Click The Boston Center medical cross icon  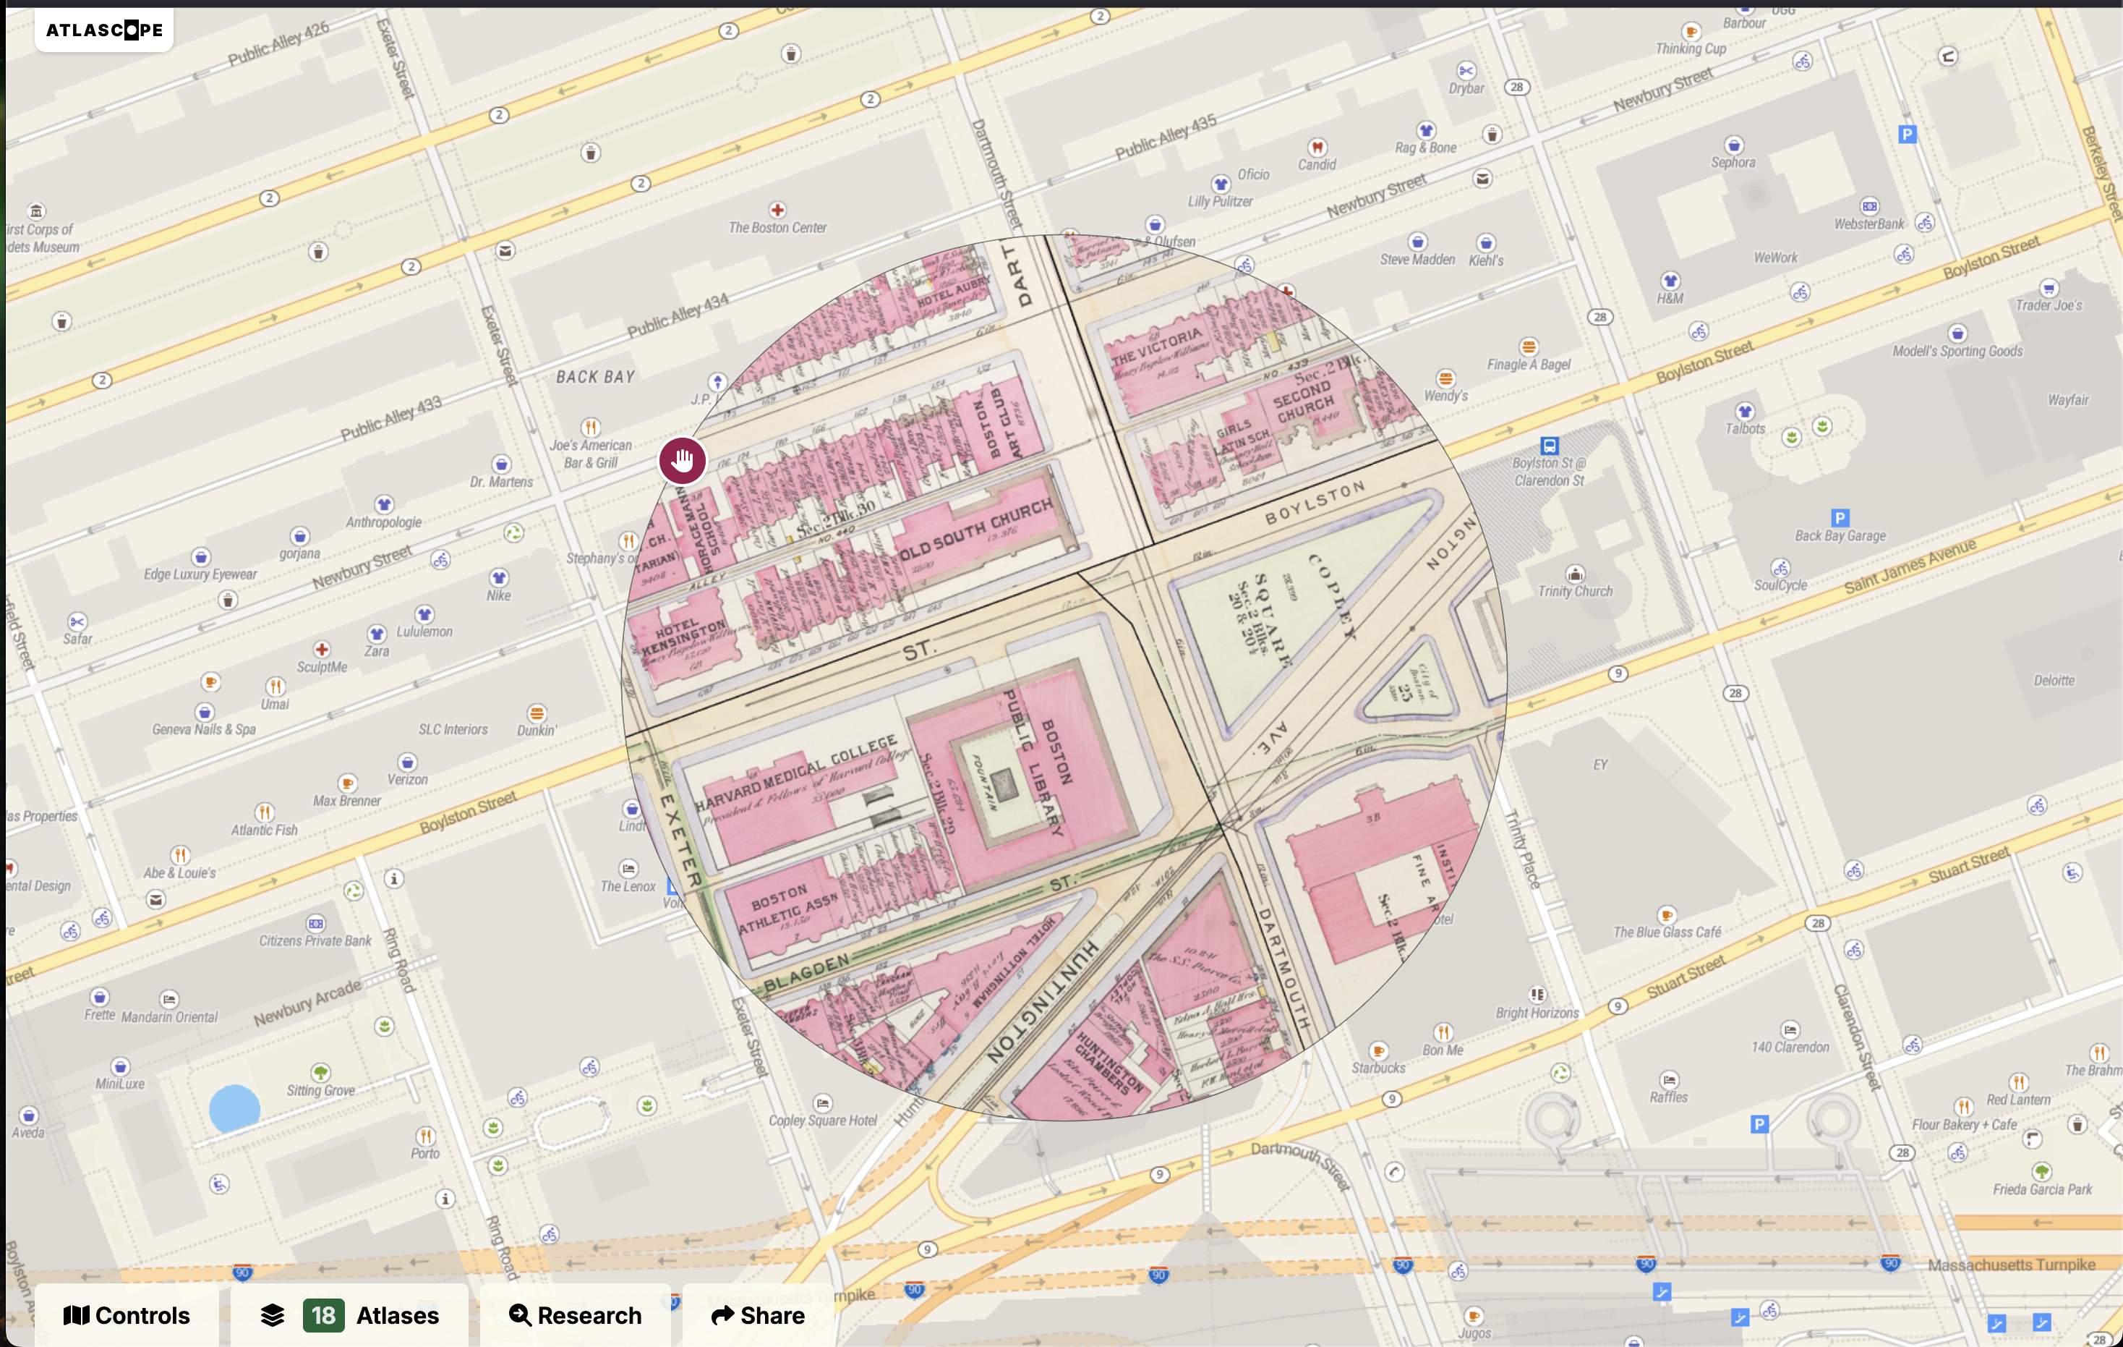(x=777, y=210)
